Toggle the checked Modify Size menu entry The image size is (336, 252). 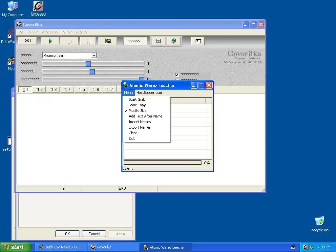(x=146, y=111)
